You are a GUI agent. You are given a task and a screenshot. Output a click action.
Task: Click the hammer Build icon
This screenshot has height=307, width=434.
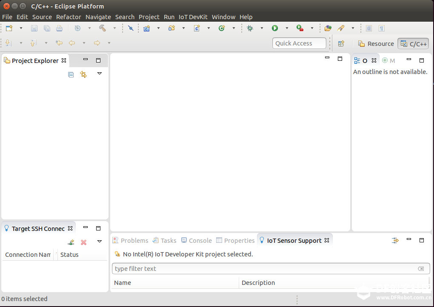pyautogui.click(x=103, y=28)
